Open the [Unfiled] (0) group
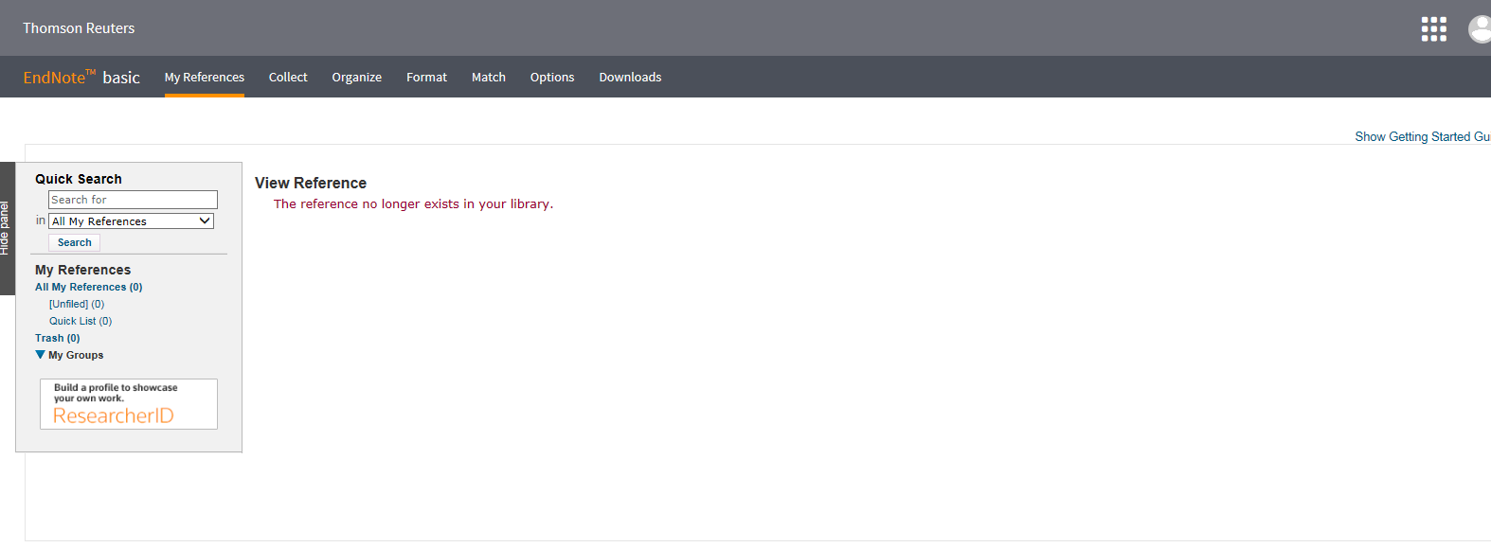This screenshot has width=1491, height=547. 77,304
